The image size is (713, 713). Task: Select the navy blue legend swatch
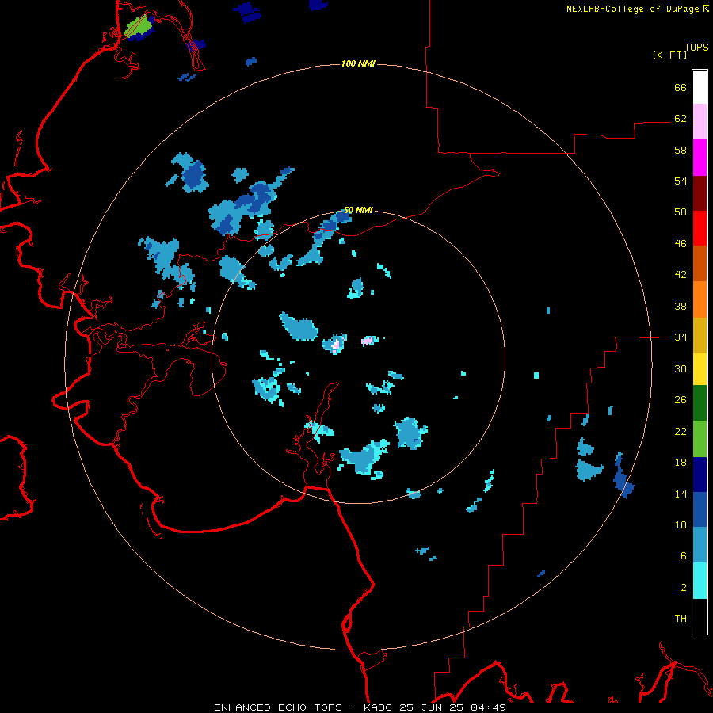[700, 475]
